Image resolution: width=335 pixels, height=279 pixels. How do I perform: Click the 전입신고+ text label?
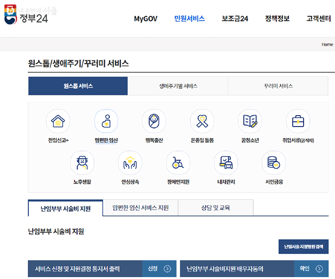[x=58, y=140]
